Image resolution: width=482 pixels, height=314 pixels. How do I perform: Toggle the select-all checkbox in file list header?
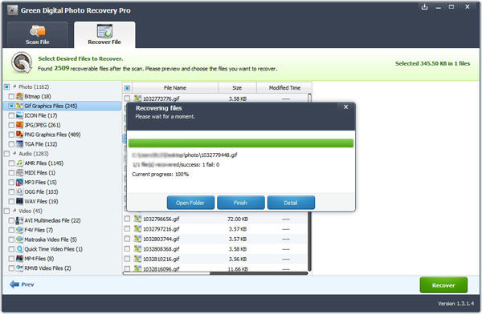[x=127, y=88]
